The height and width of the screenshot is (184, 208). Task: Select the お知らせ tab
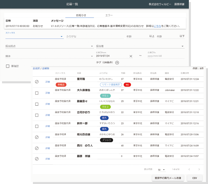[x=81, y=15]
